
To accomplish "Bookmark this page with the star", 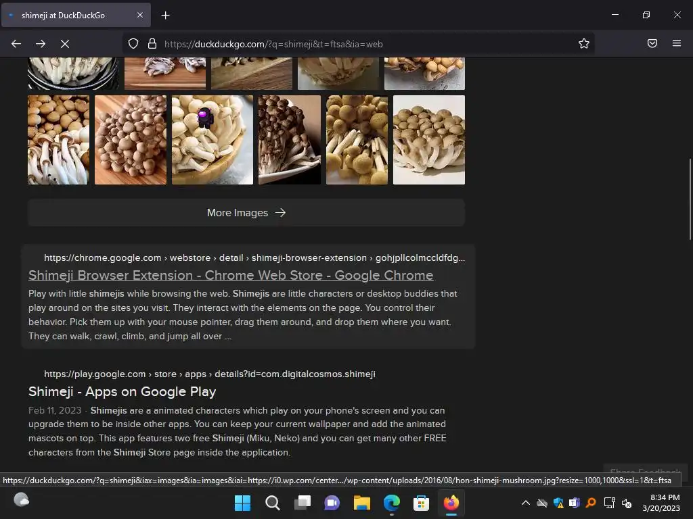I will pyautogui.click(x=584, y=44).
